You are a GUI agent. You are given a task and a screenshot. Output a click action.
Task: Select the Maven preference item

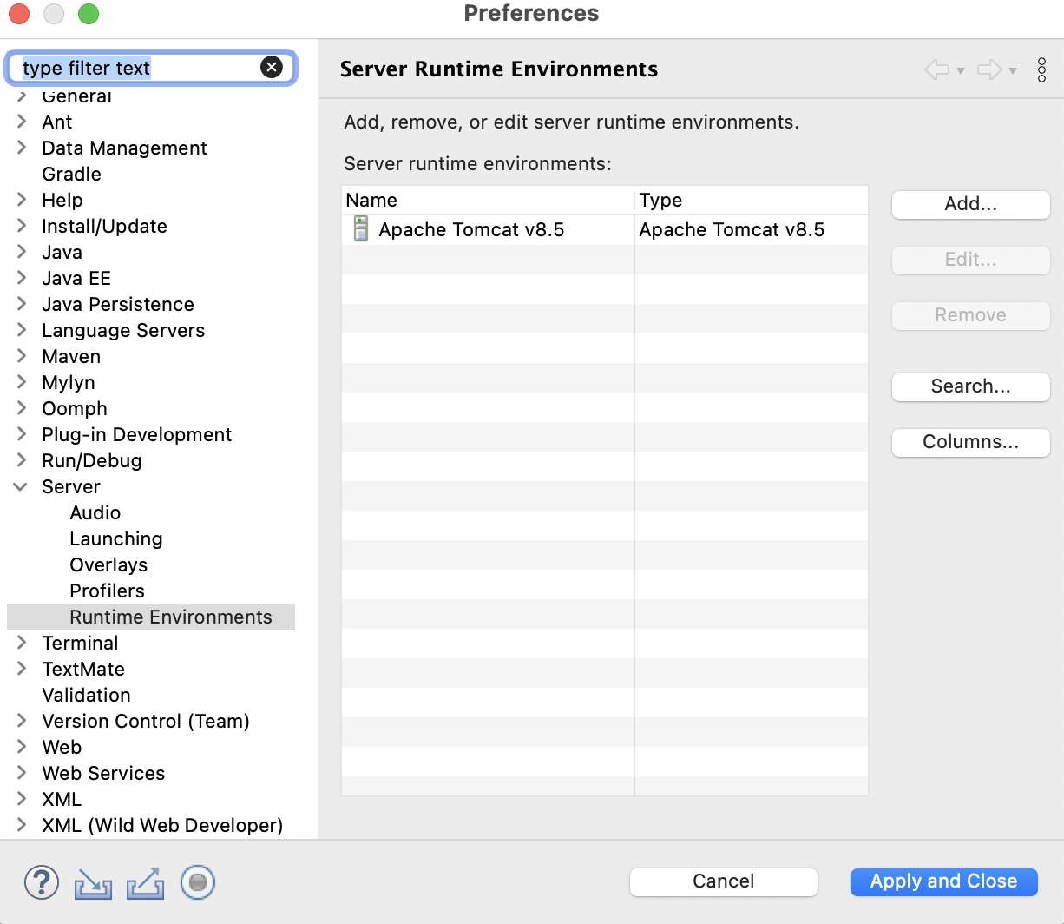pos(71,356)
